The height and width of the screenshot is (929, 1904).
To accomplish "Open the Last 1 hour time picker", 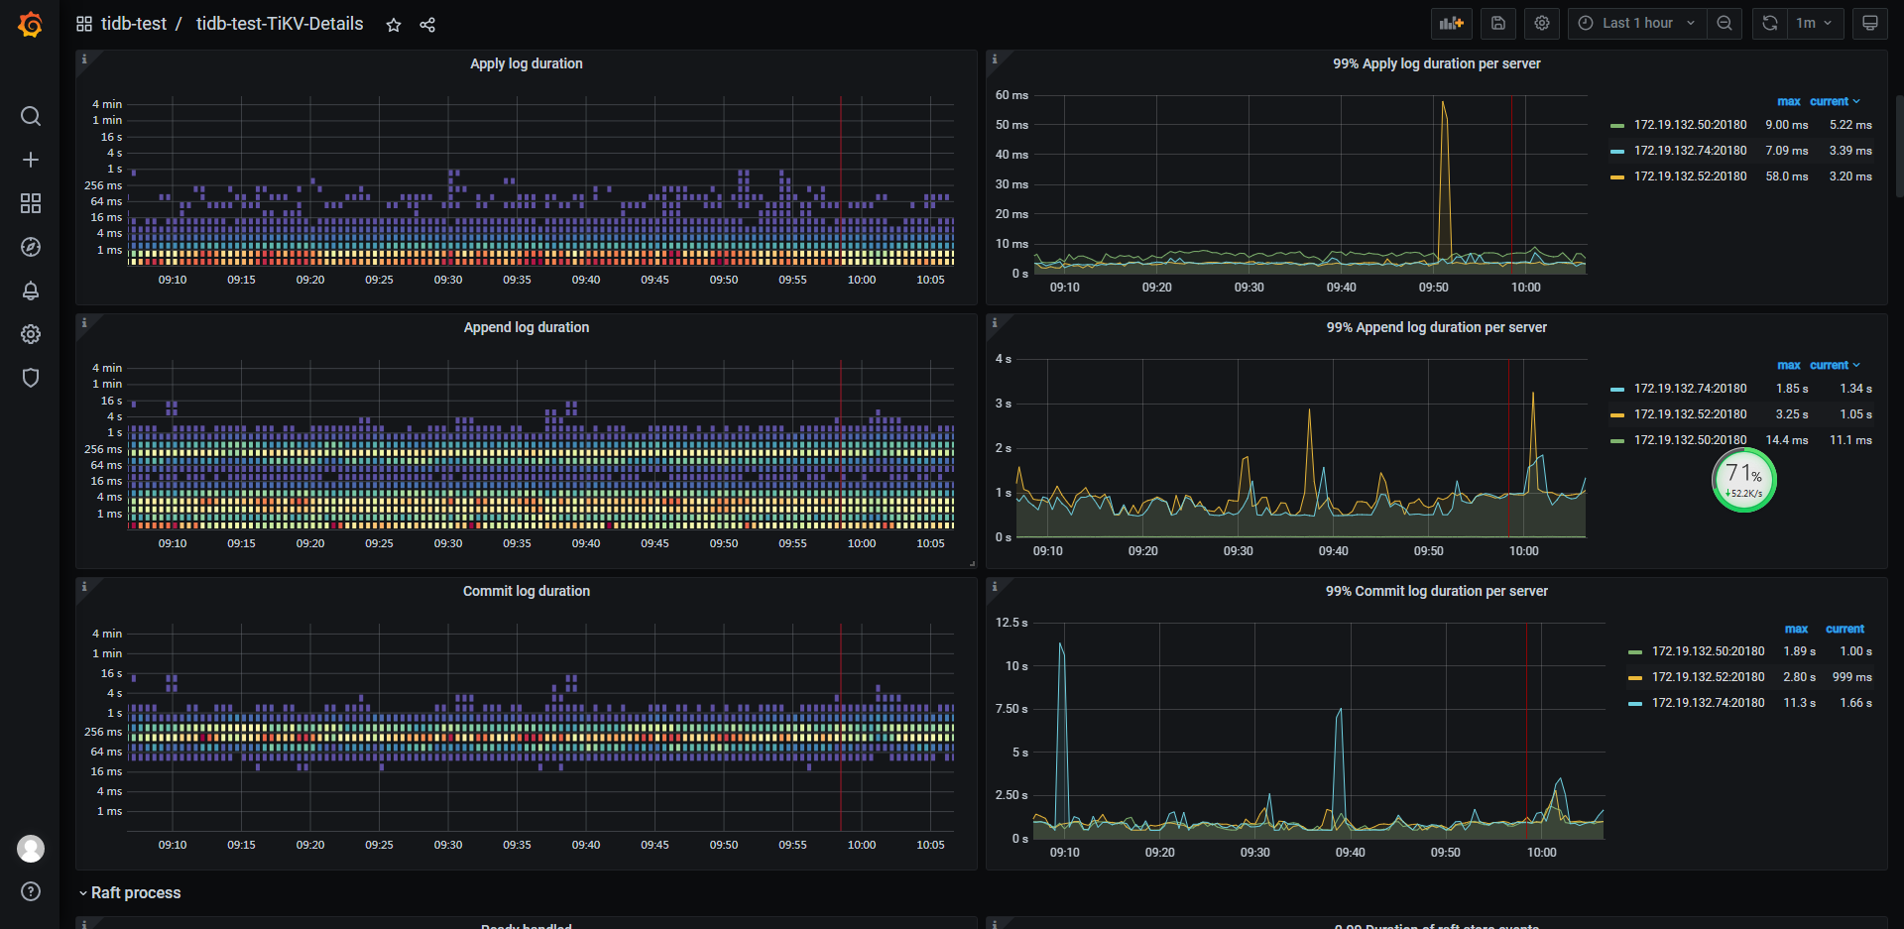I will tap(1637, 23).
